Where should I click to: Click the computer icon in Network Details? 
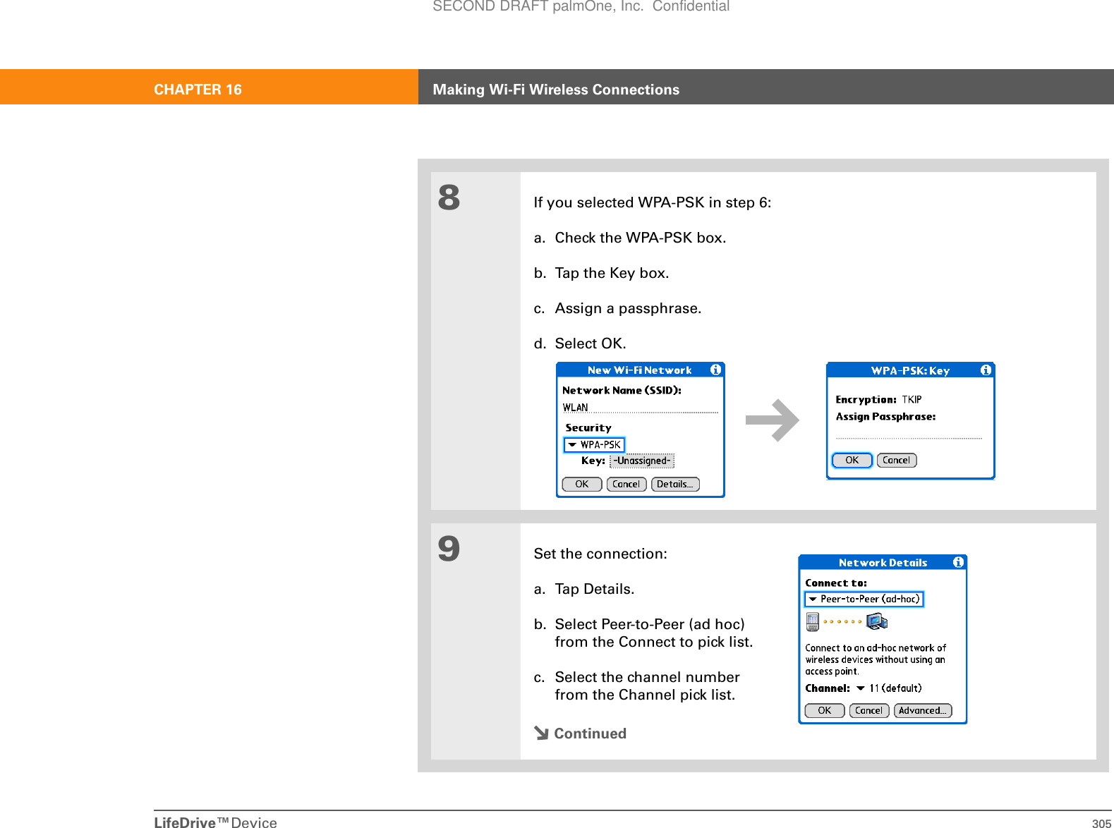click(x=877, y=621)
